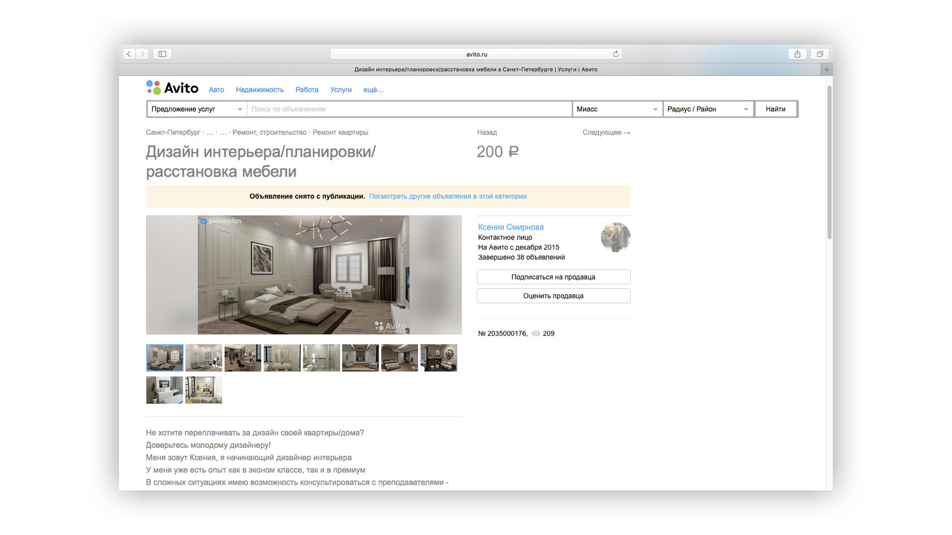The height and width of the screenshot is (535, 952).
Task: Select the first bedroom thumbnail
Action: 164,358
